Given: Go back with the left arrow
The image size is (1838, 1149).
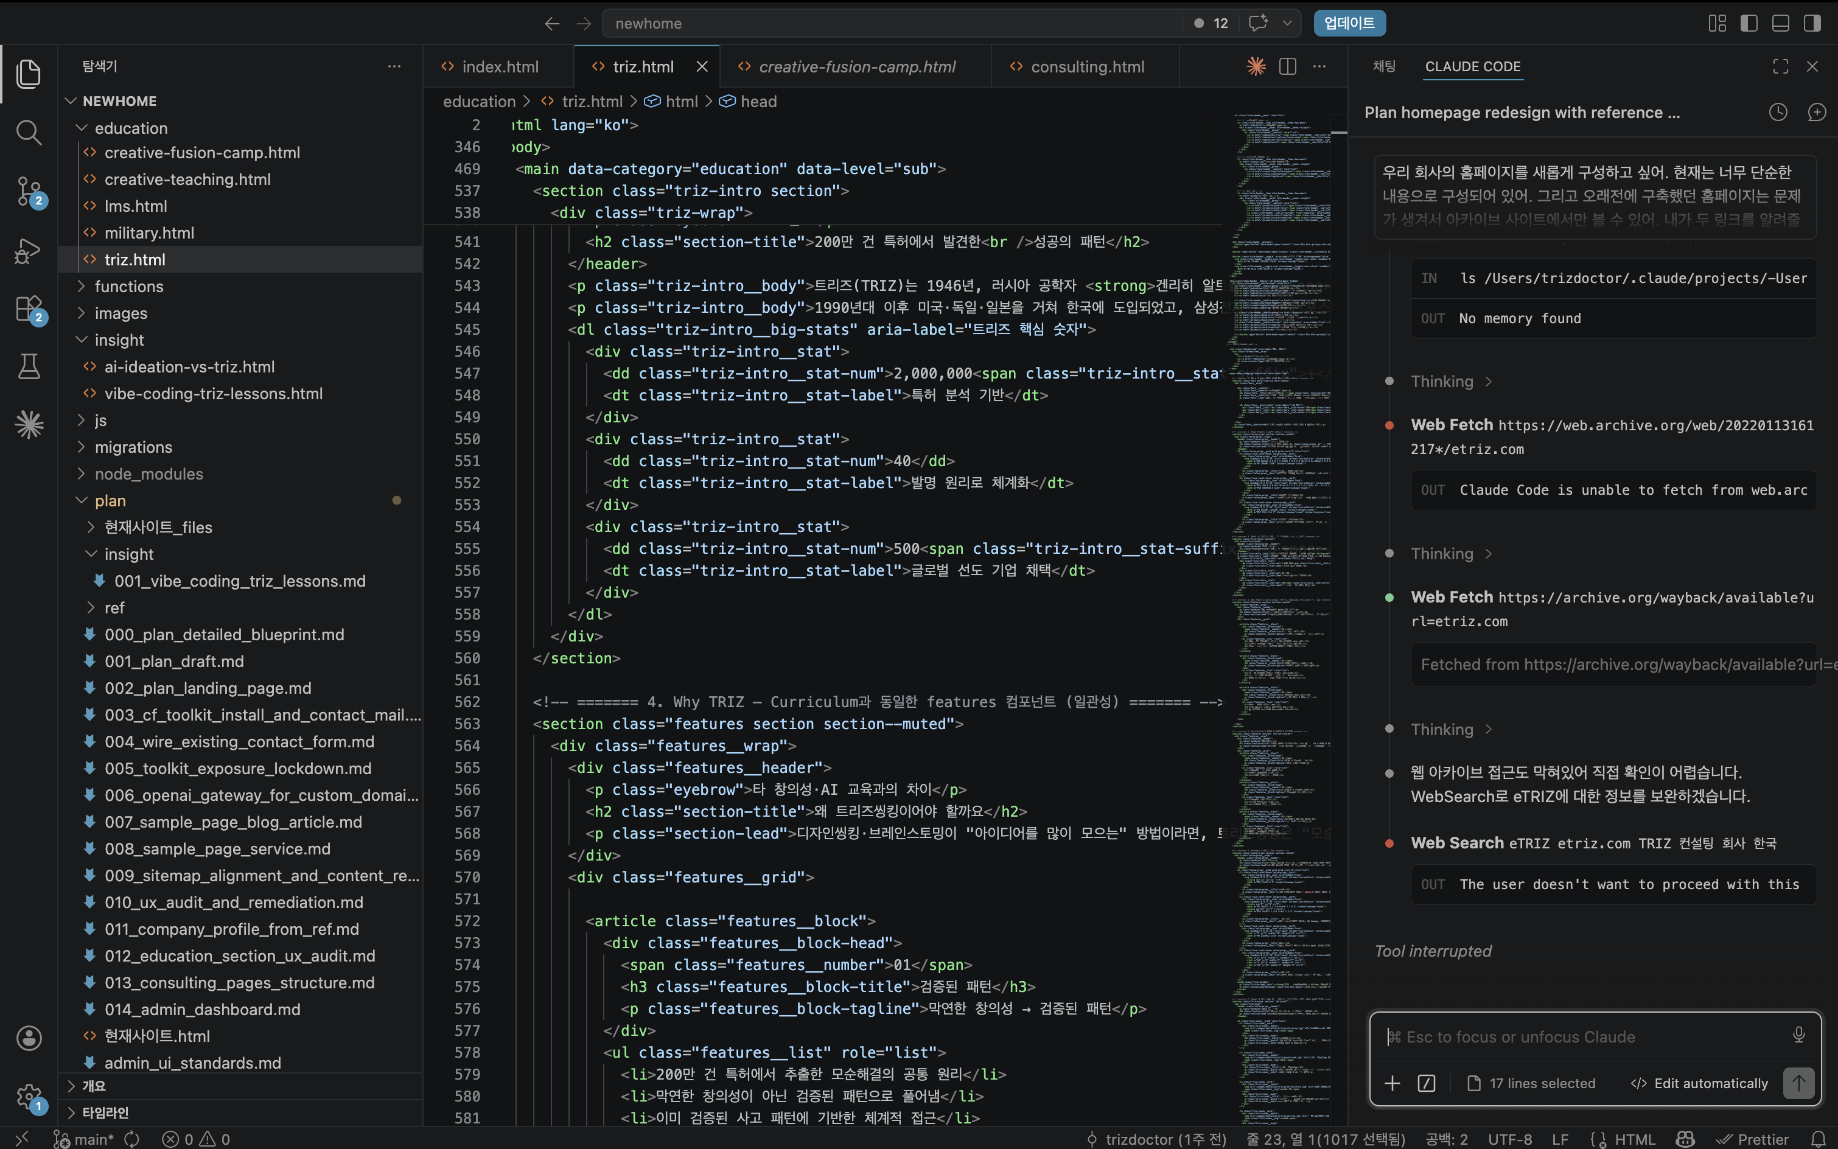Looking at the screenshot, I should pos(551,24).
